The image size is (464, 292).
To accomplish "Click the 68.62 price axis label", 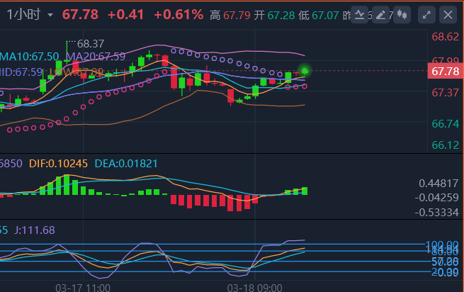I will click(445, 38).
